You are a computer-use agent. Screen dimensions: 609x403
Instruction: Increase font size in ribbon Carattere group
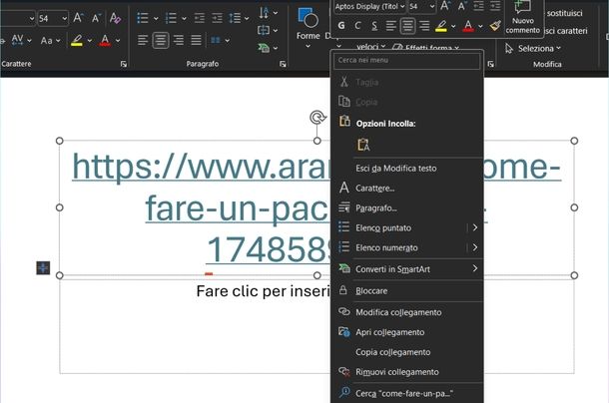[x=78, y=18]
